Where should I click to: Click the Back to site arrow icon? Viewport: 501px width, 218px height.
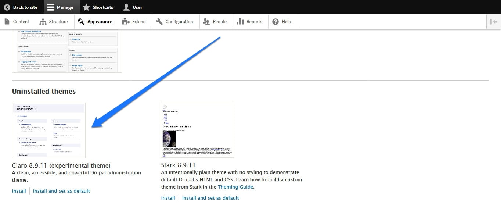7,7
